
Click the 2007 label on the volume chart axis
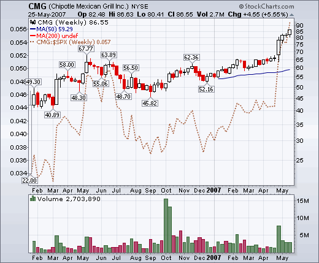point(213,257)
